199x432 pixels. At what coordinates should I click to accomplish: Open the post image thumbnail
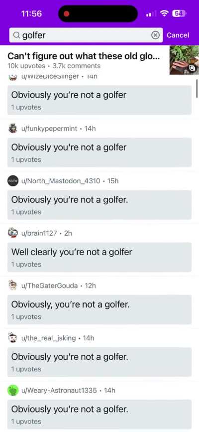[184, 60]
